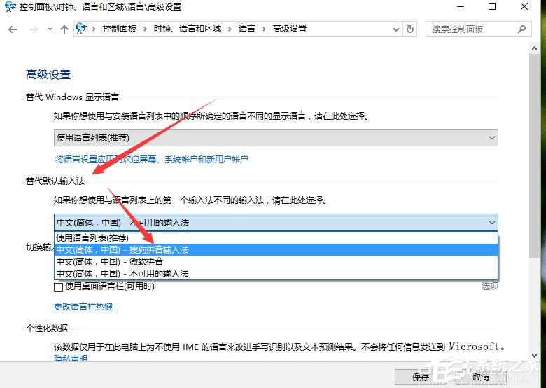Screen dimensions: 546x388
Task: Select 使用语言列表(推荐) in input method list
Action: [x=276, y=238]
